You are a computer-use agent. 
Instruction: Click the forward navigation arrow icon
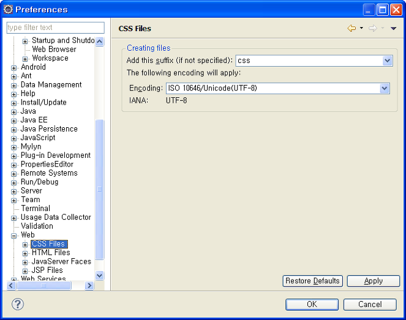pyautogui.click(x=372, y=28)
